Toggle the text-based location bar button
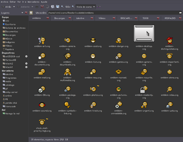This screenshot has height=142, width=183. coord(31,13)
